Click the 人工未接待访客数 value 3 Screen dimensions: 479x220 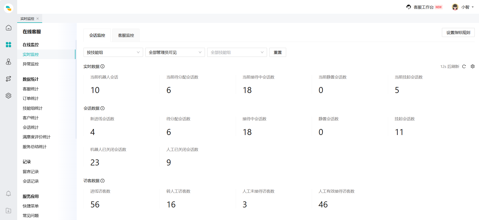pyautogui.click(x=245, y=204)
